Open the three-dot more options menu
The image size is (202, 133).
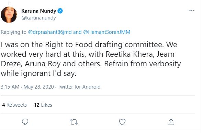point(192,11)
